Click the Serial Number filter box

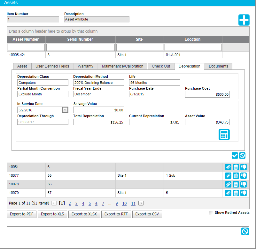[81, 47]
